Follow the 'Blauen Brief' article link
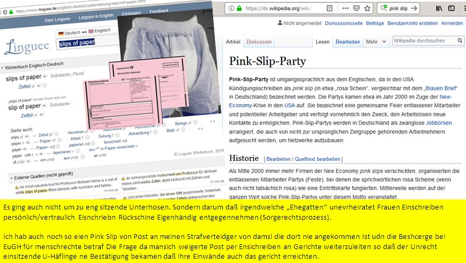Image resolution: width=466 pixels, height=263 pixels. (441, 88)
